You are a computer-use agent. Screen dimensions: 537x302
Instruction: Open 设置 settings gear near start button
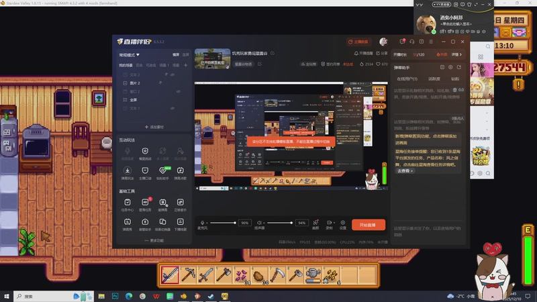click(343, 224)
